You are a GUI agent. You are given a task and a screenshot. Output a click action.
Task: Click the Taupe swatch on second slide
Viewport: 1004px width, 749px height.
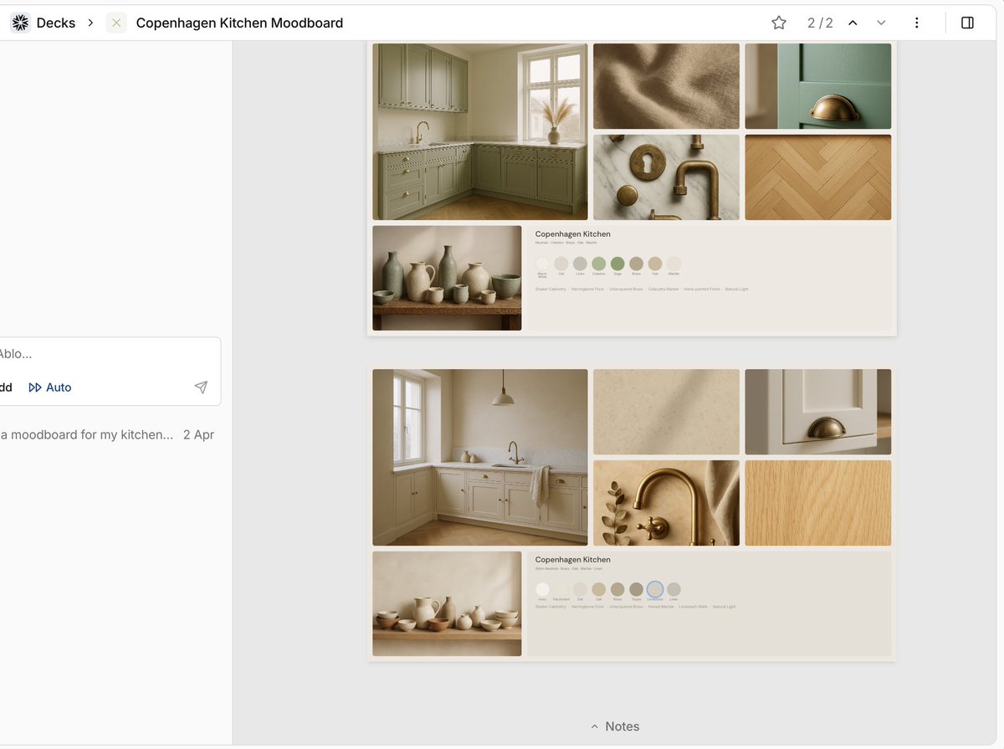[636, 589]
